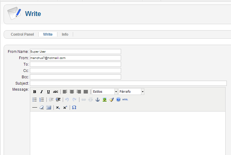This screenshot has height=155, width=231.
Task: Insert an unordered bullet list
Action: [x=35, y=100]
